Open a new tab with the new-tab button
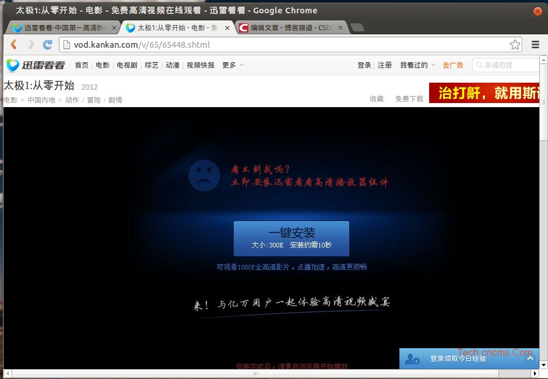Viewport: 548px width, 379px height. (357, 28)
